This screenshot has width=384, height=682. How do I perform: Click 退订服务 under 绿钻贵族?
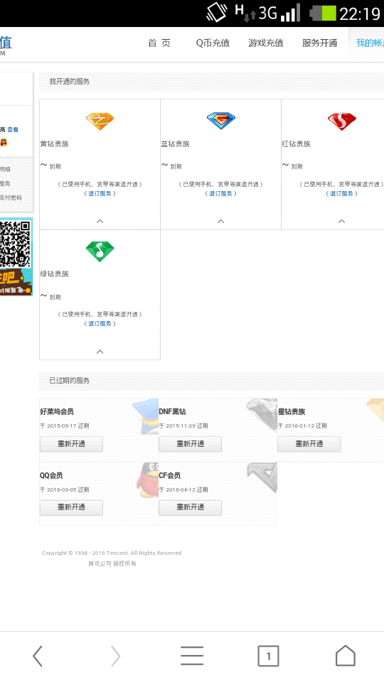(100, 324)
